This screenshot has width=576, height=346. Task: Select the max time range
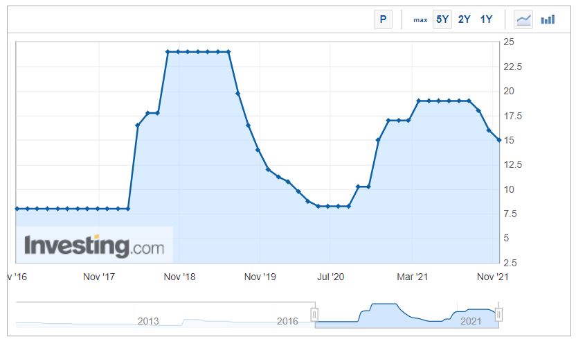[x=420, y=20]
